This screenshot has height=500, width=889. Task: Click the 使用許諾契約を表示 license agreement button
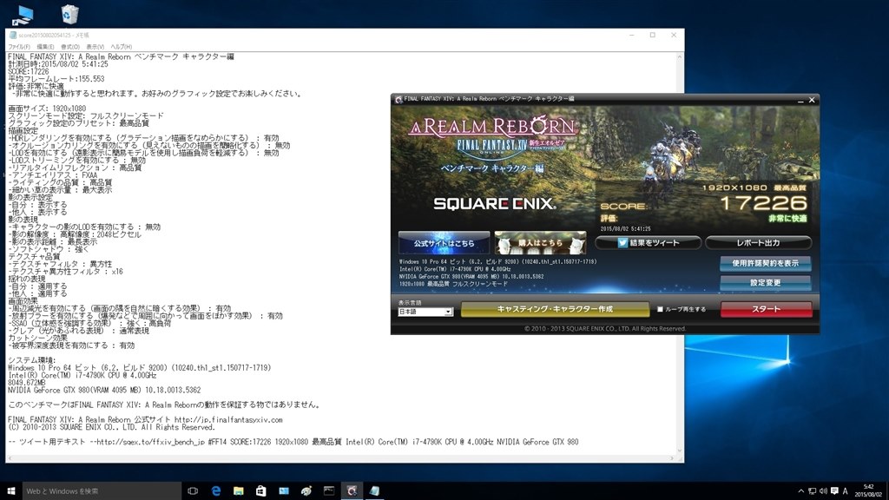(x=766, y=263)
